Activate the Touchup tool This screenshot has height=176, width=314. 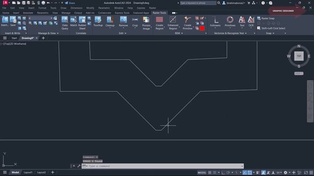point(98,22)
